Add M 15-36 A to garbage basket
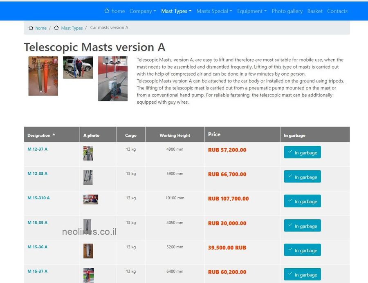Screen dimensions: 368x283 click(x=302, y=250)
